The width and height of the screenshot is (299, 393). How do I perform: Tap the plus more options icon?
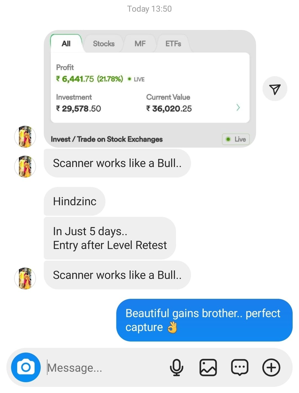pos(271,368)
